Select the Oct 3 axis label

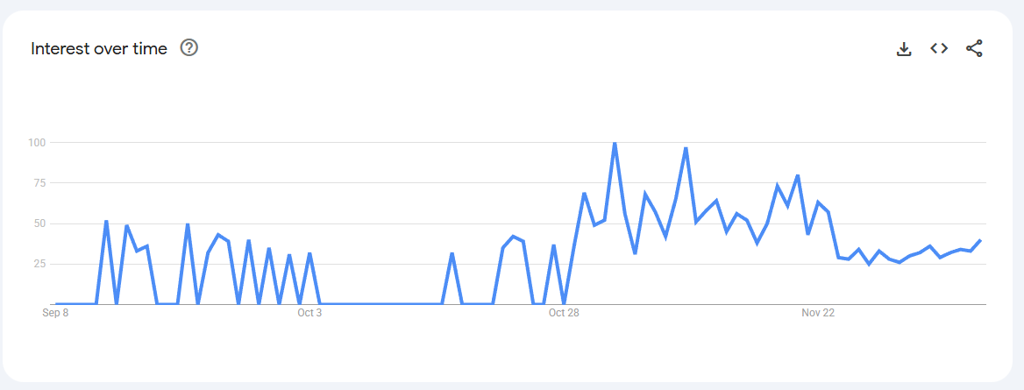pos(309,312)
